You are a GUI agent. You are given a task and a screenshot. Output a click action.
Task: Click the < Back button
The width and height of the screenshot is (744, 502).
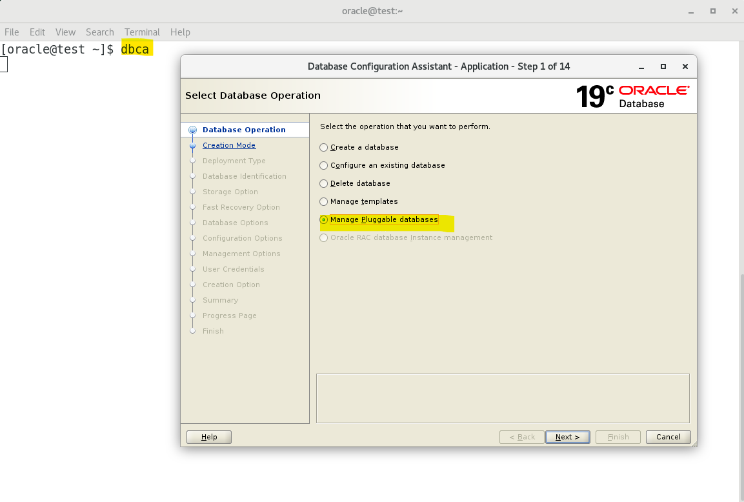tap(522, 437)
